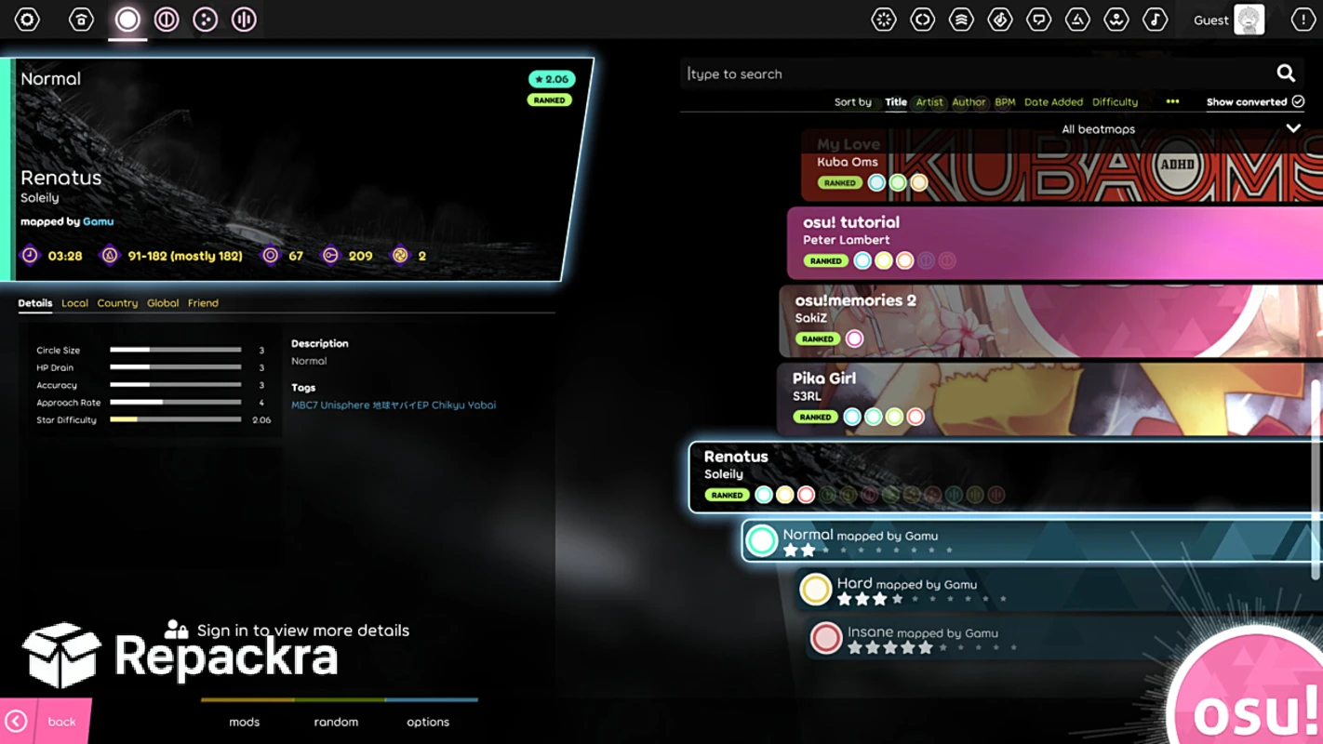
Task: Click the 2.06 star rating badge
Action: 552,79
